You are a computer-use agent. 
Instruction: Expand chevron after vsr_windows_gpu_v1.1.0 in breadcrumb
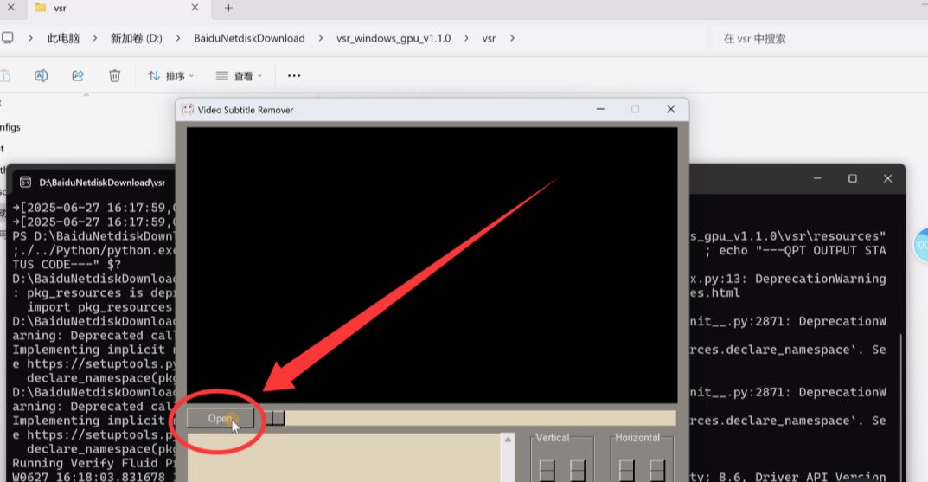point(466,38)
